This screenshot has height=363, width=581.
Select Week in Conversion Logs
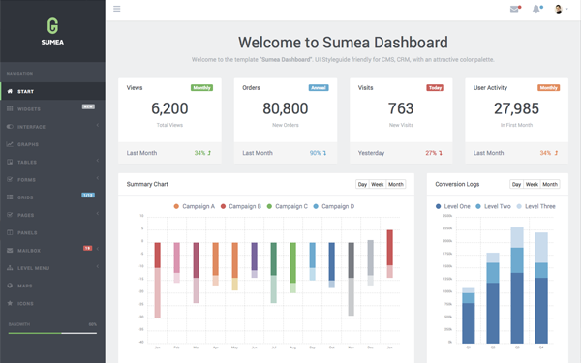point(532,184)
